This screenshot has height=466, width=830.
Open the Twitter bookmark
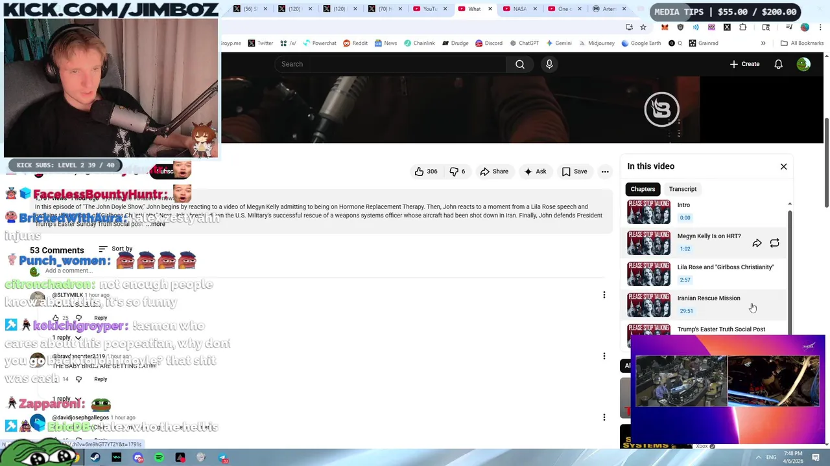pos(260,43)
